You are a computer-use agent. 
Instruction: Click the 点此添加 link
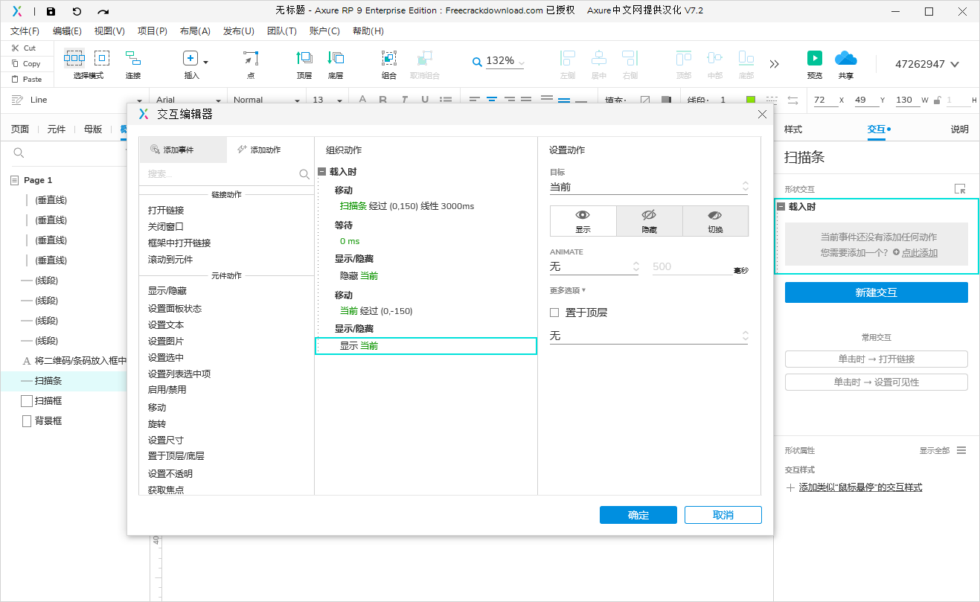[920, 253]
